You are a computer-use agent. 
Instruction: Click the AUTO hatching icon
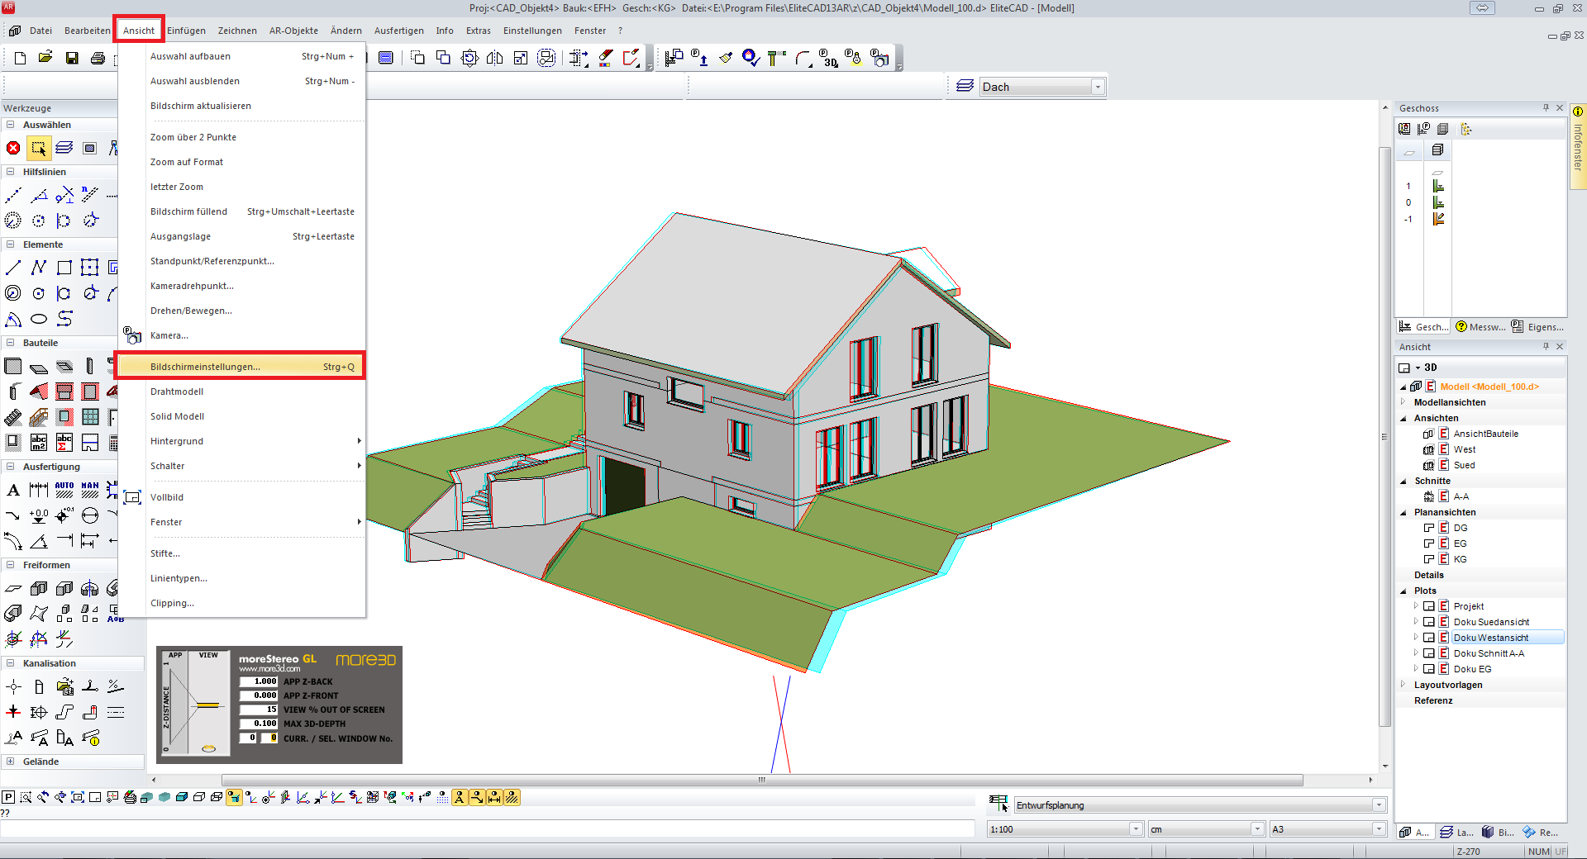64,490
